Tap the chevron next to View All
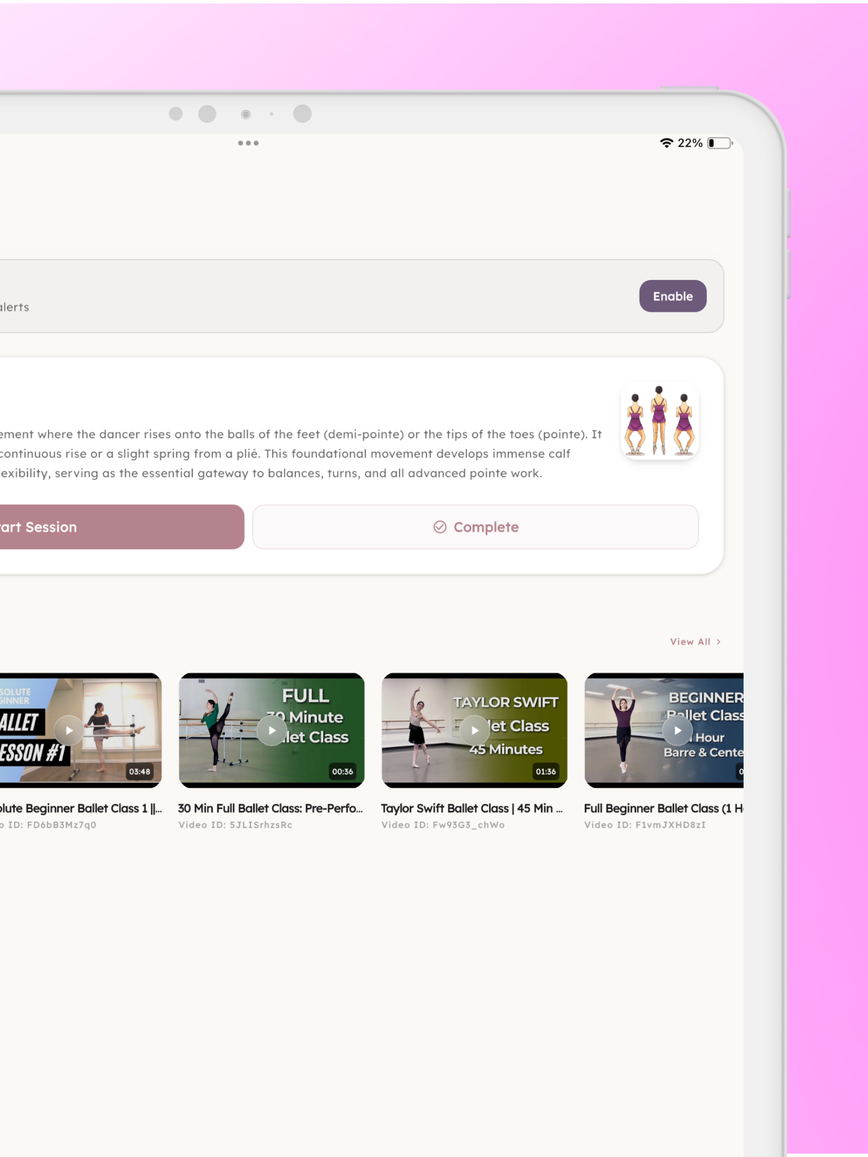Screen dimensions: 868x1157 (x=718, y=642)
